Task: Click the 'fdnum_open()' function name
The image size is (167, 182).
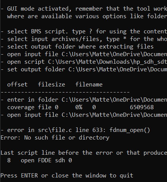Action: click(130, 130)
